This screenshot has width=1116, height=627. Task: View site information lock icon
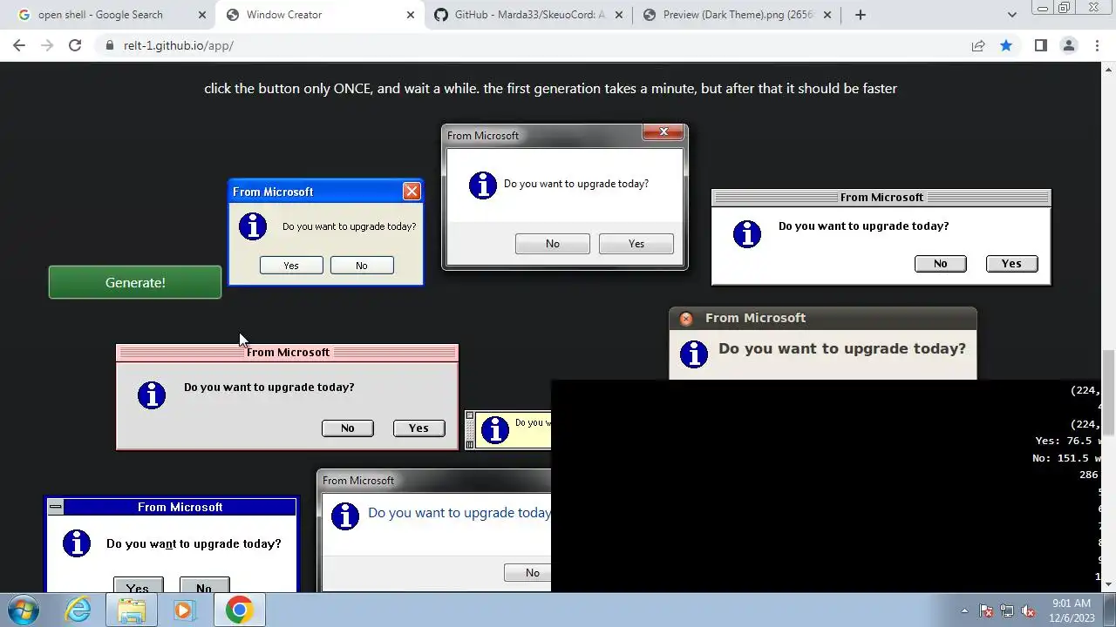tap(110, 45)
